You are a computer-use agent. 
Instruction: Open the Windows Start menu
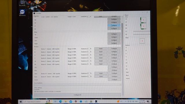21,102
